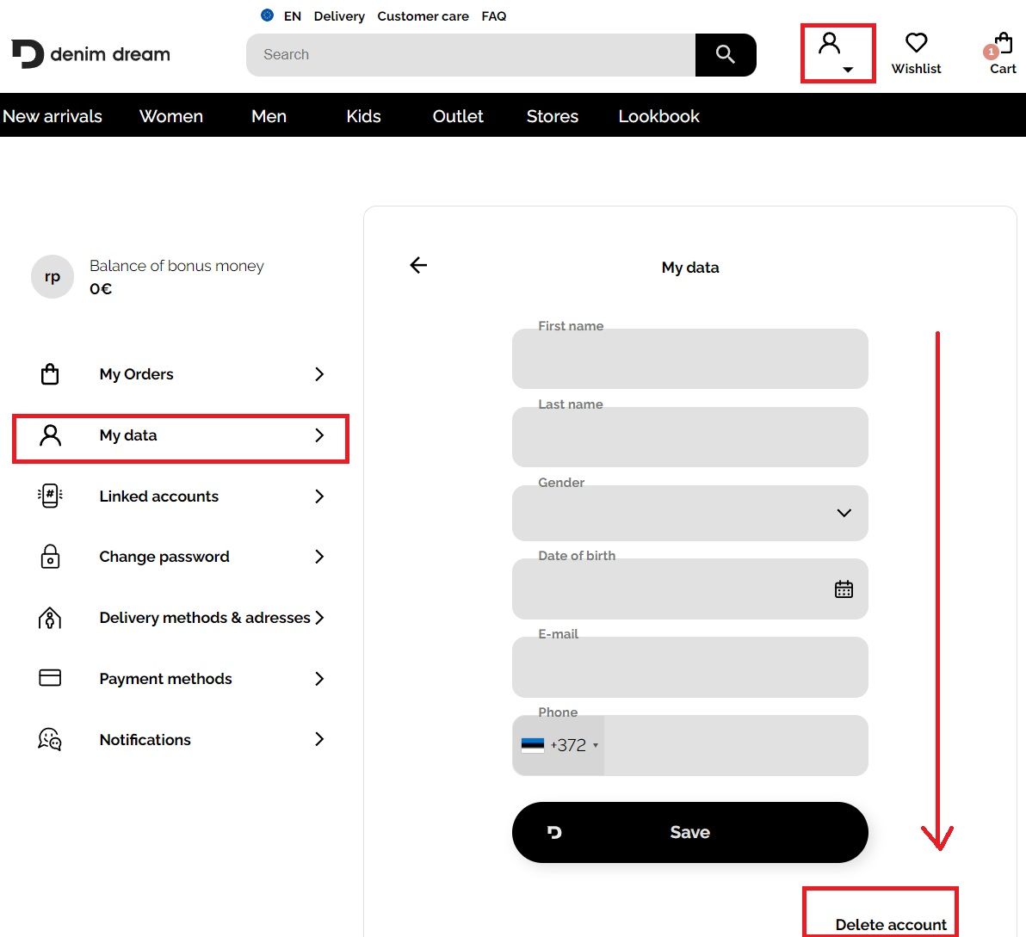Focus the E-mail input field
Viewport: 1026px width, 937px height.
click(x=689, y=669)
